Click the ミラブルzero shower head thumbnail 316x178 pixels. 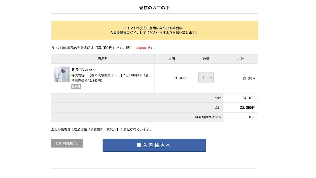pos(62,74)
